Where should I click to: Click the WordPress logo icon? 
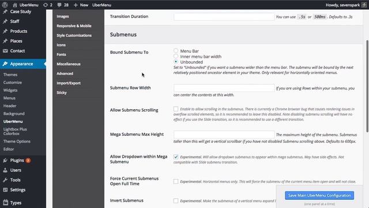5,5
